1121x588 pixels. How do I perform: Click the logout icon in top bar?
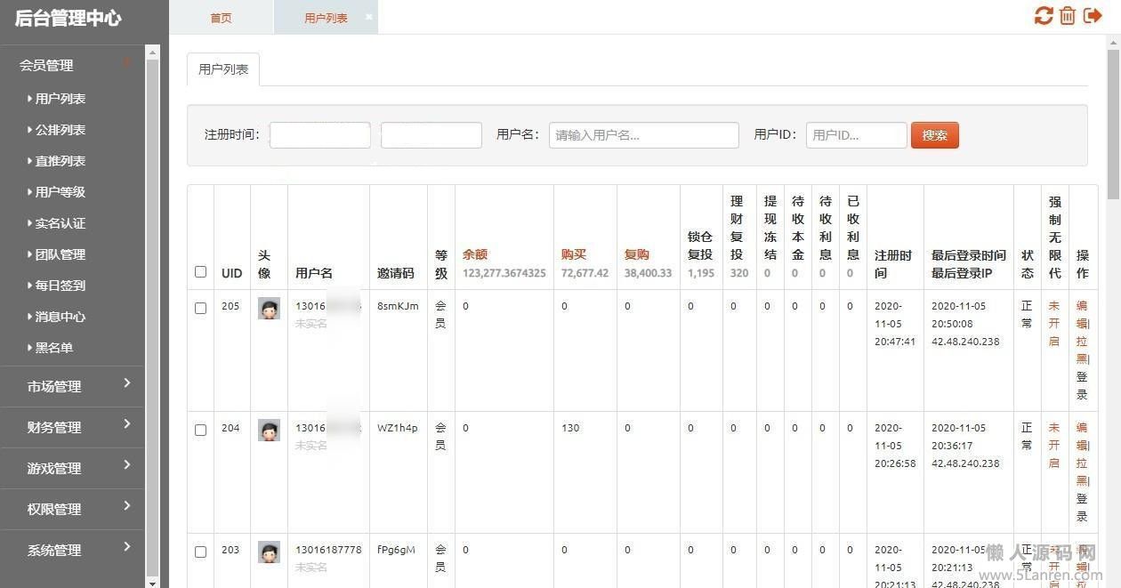pyautogui.click(x=1093, y=16)
